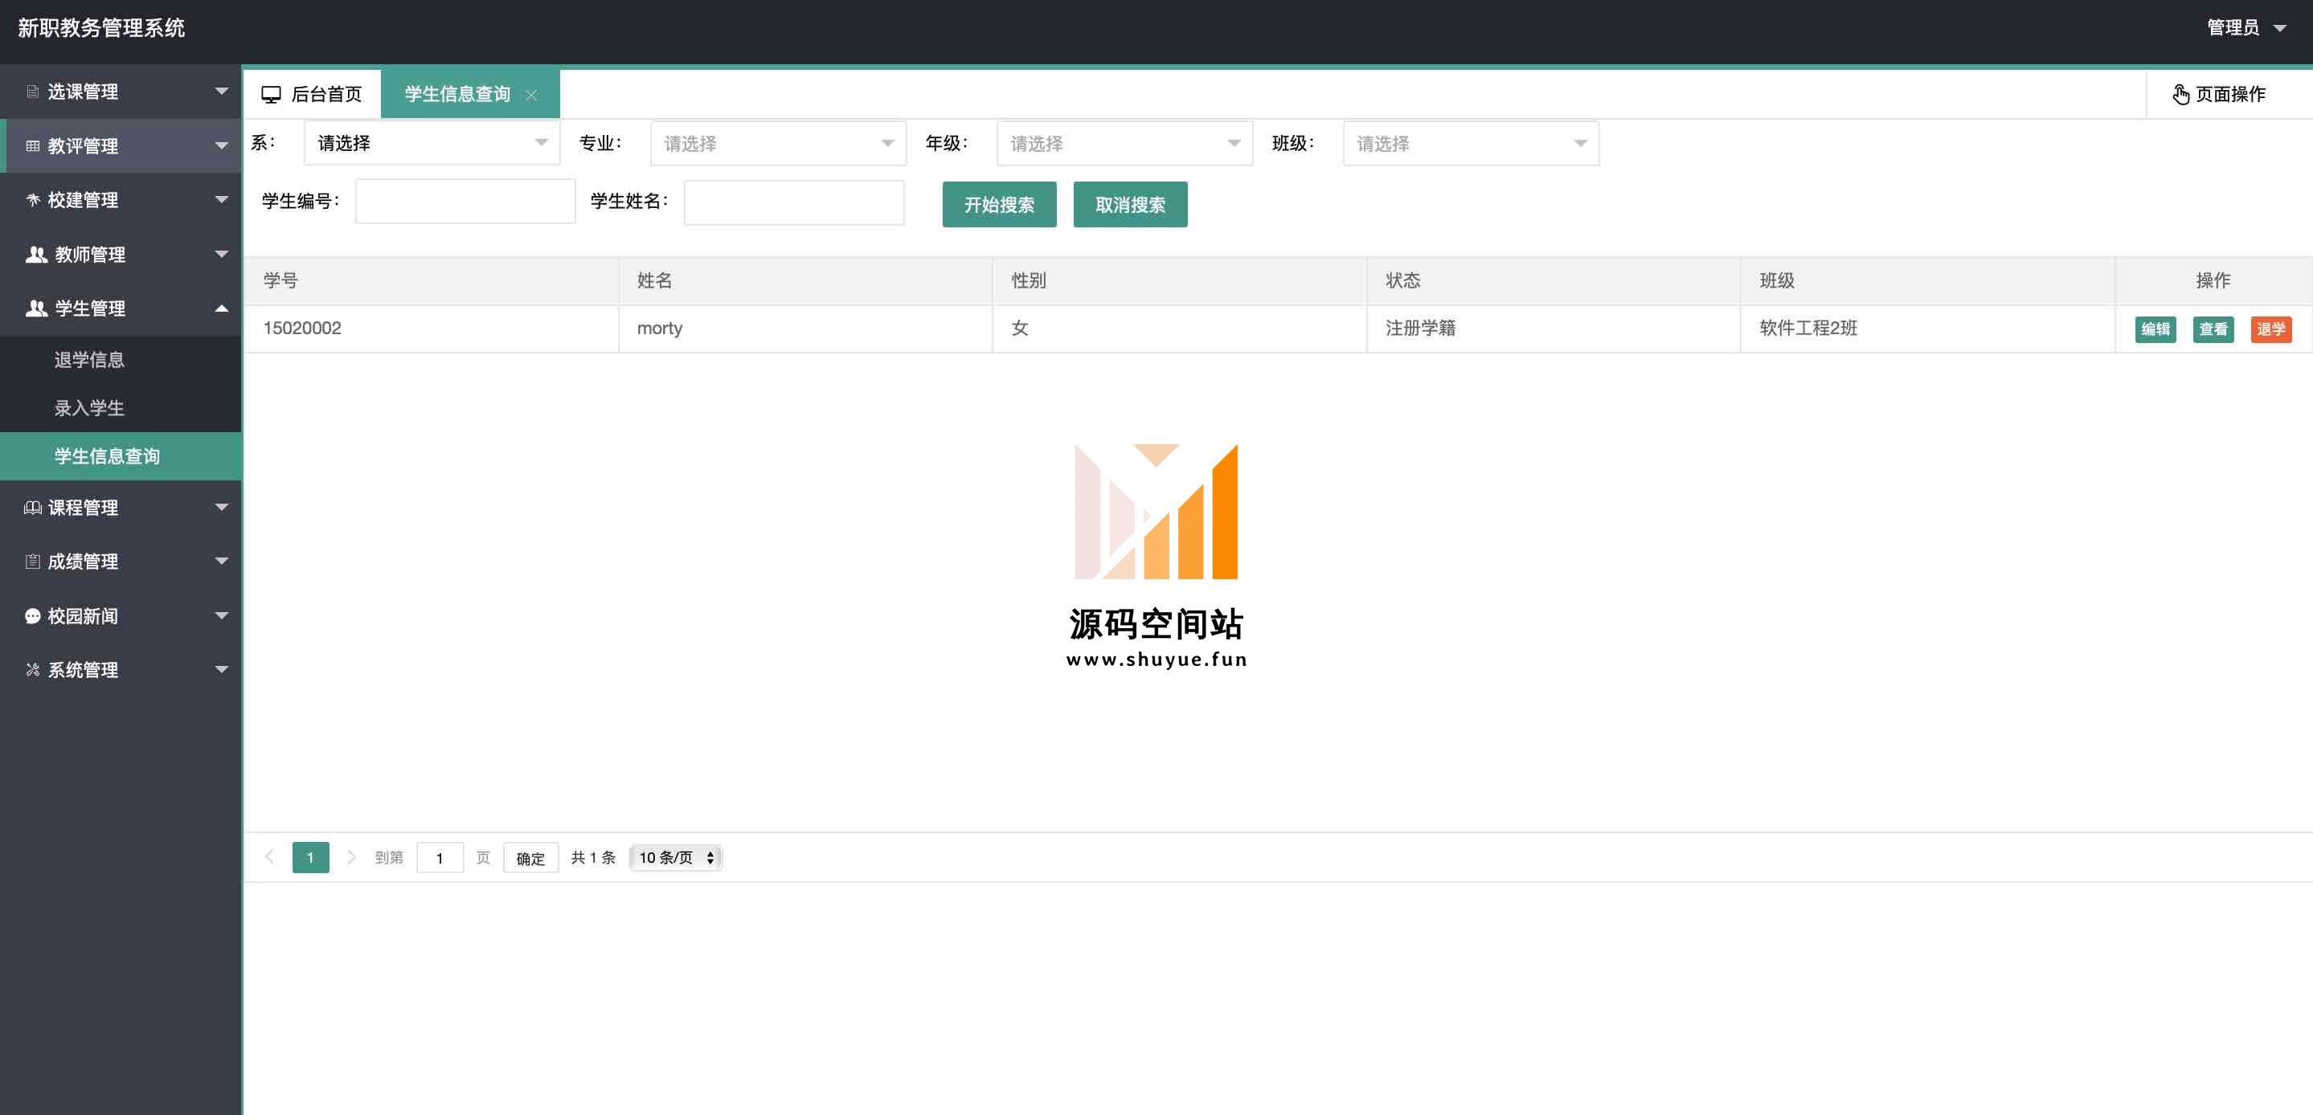Screen dimensions: 2313x1115
Task: Click the 教评管理 grid icon
Action: tap(33, 145)
